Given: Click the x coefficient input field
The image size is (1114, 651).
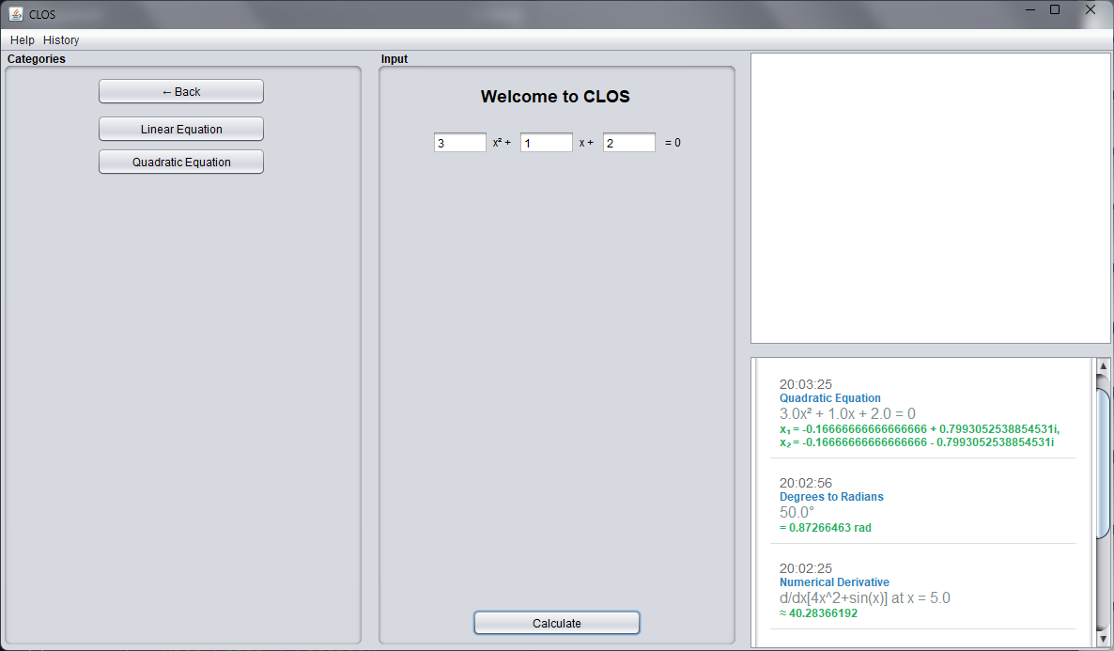Looking at the screenshot, I should pos(546,142).
